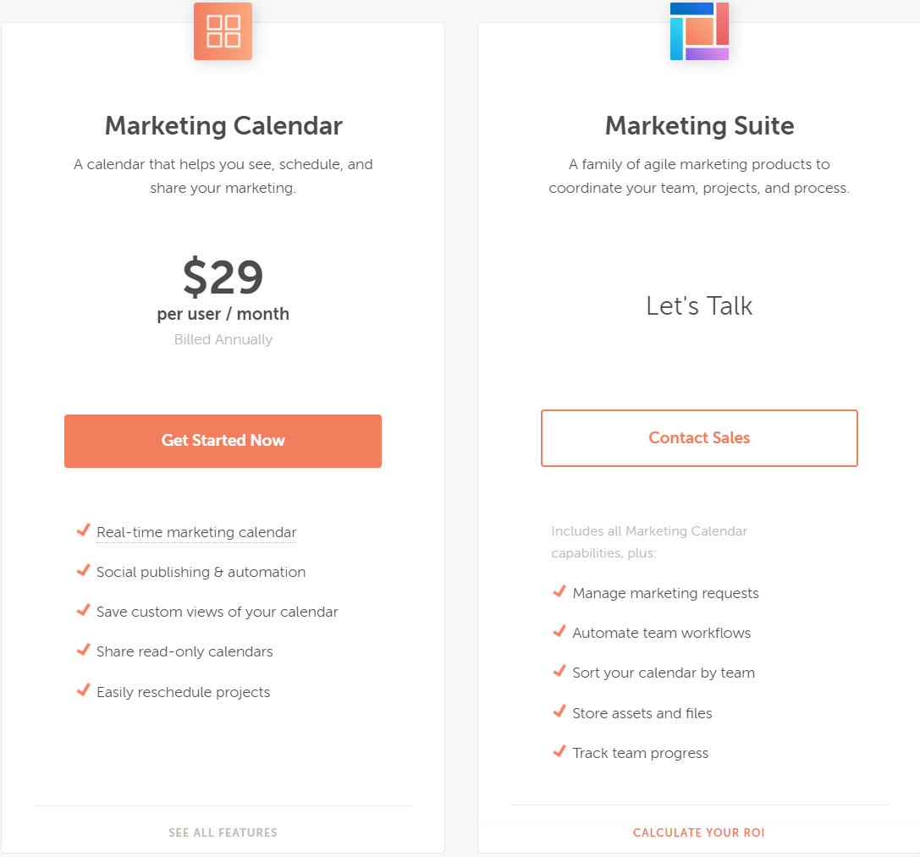920x857 pixels.
Task: Open Calculate Your ROI link
Action: point(699,832)
